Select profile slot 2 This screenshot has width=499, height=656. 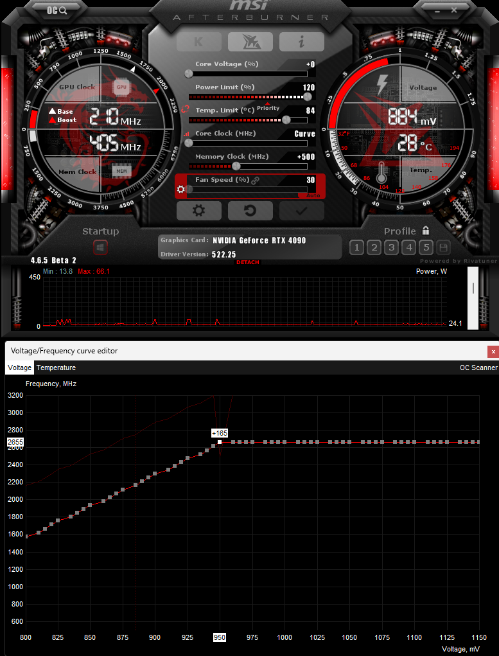(x=374, y=247)
